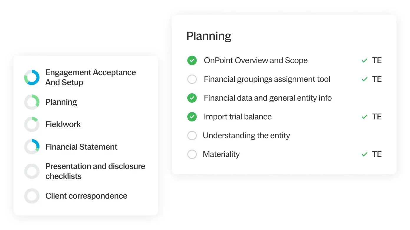Open Financial data and general entity info
Image resolution: width=410 pixels, height=230 pixels.
tap(268, 98)
